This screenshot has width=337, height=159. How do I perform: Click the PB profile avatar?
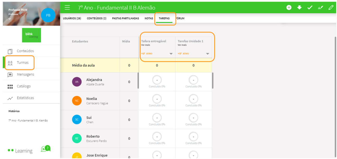coord(48,15)
